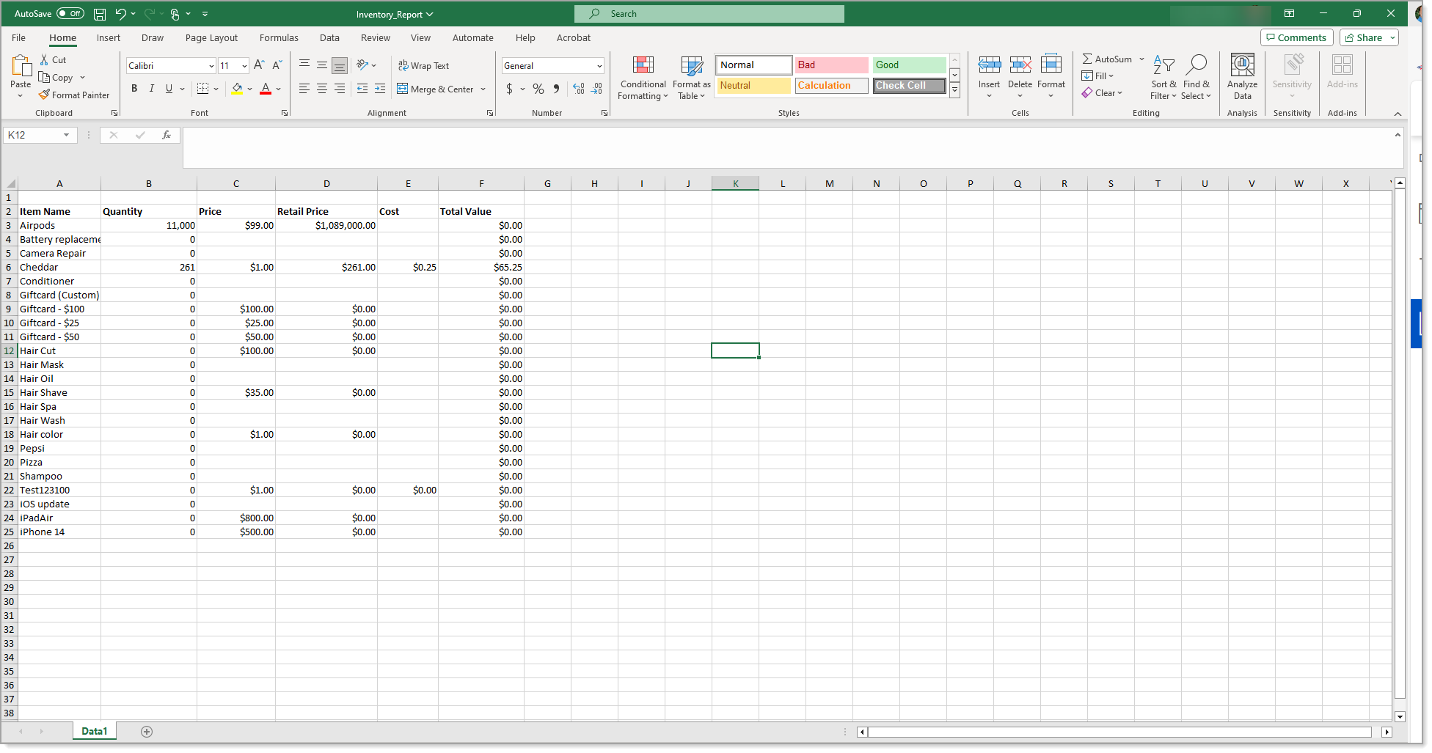Image resolution: width=1432 pixels, height=753 pixels.
Task: Apply Accounting dollar number format
Action: click(510, 89)
